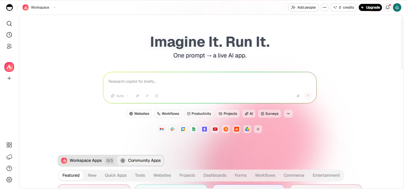Select the Reddit integration icon
Screen dimensions: 406x191
coord(237,129)
